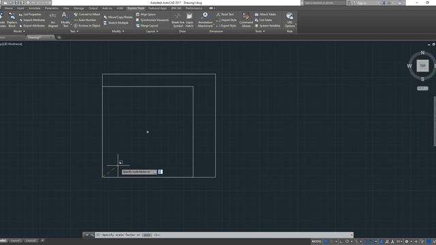
Task: Expand the Tools panel dropdown
Action: coord(260,31)
